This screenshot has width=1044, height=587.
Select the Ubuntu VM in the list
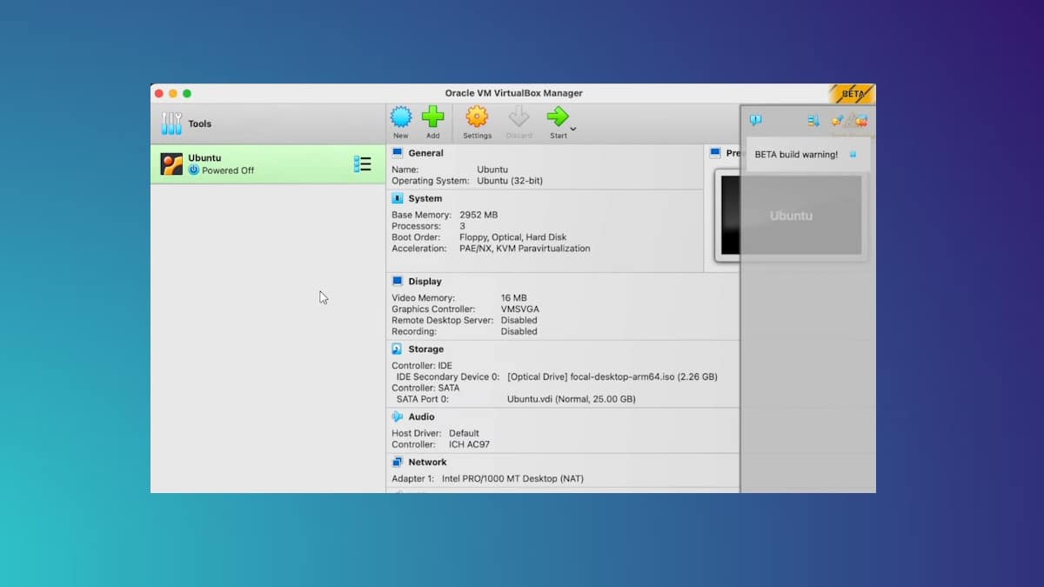tap(268, 163)
